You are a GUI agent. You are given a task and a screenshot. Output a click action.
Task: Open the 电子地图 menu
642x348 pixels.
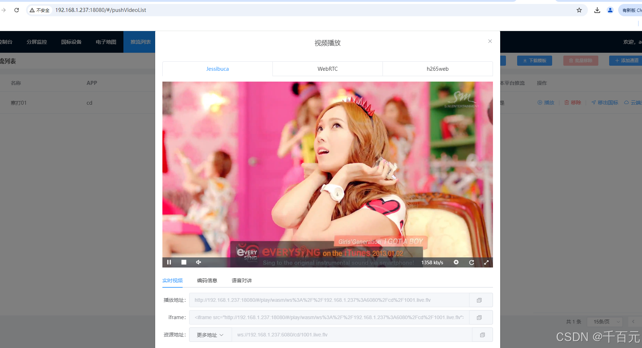click(x=106, y=42)
